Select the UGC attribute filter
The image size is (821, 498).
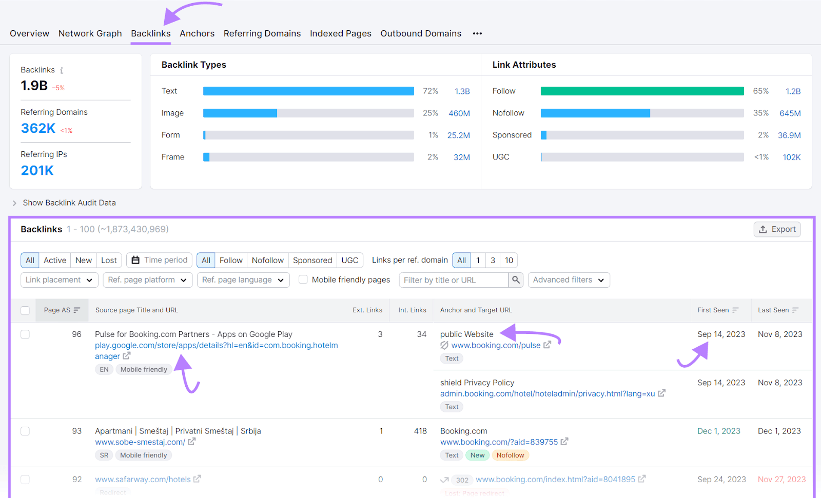pos(350,260)
